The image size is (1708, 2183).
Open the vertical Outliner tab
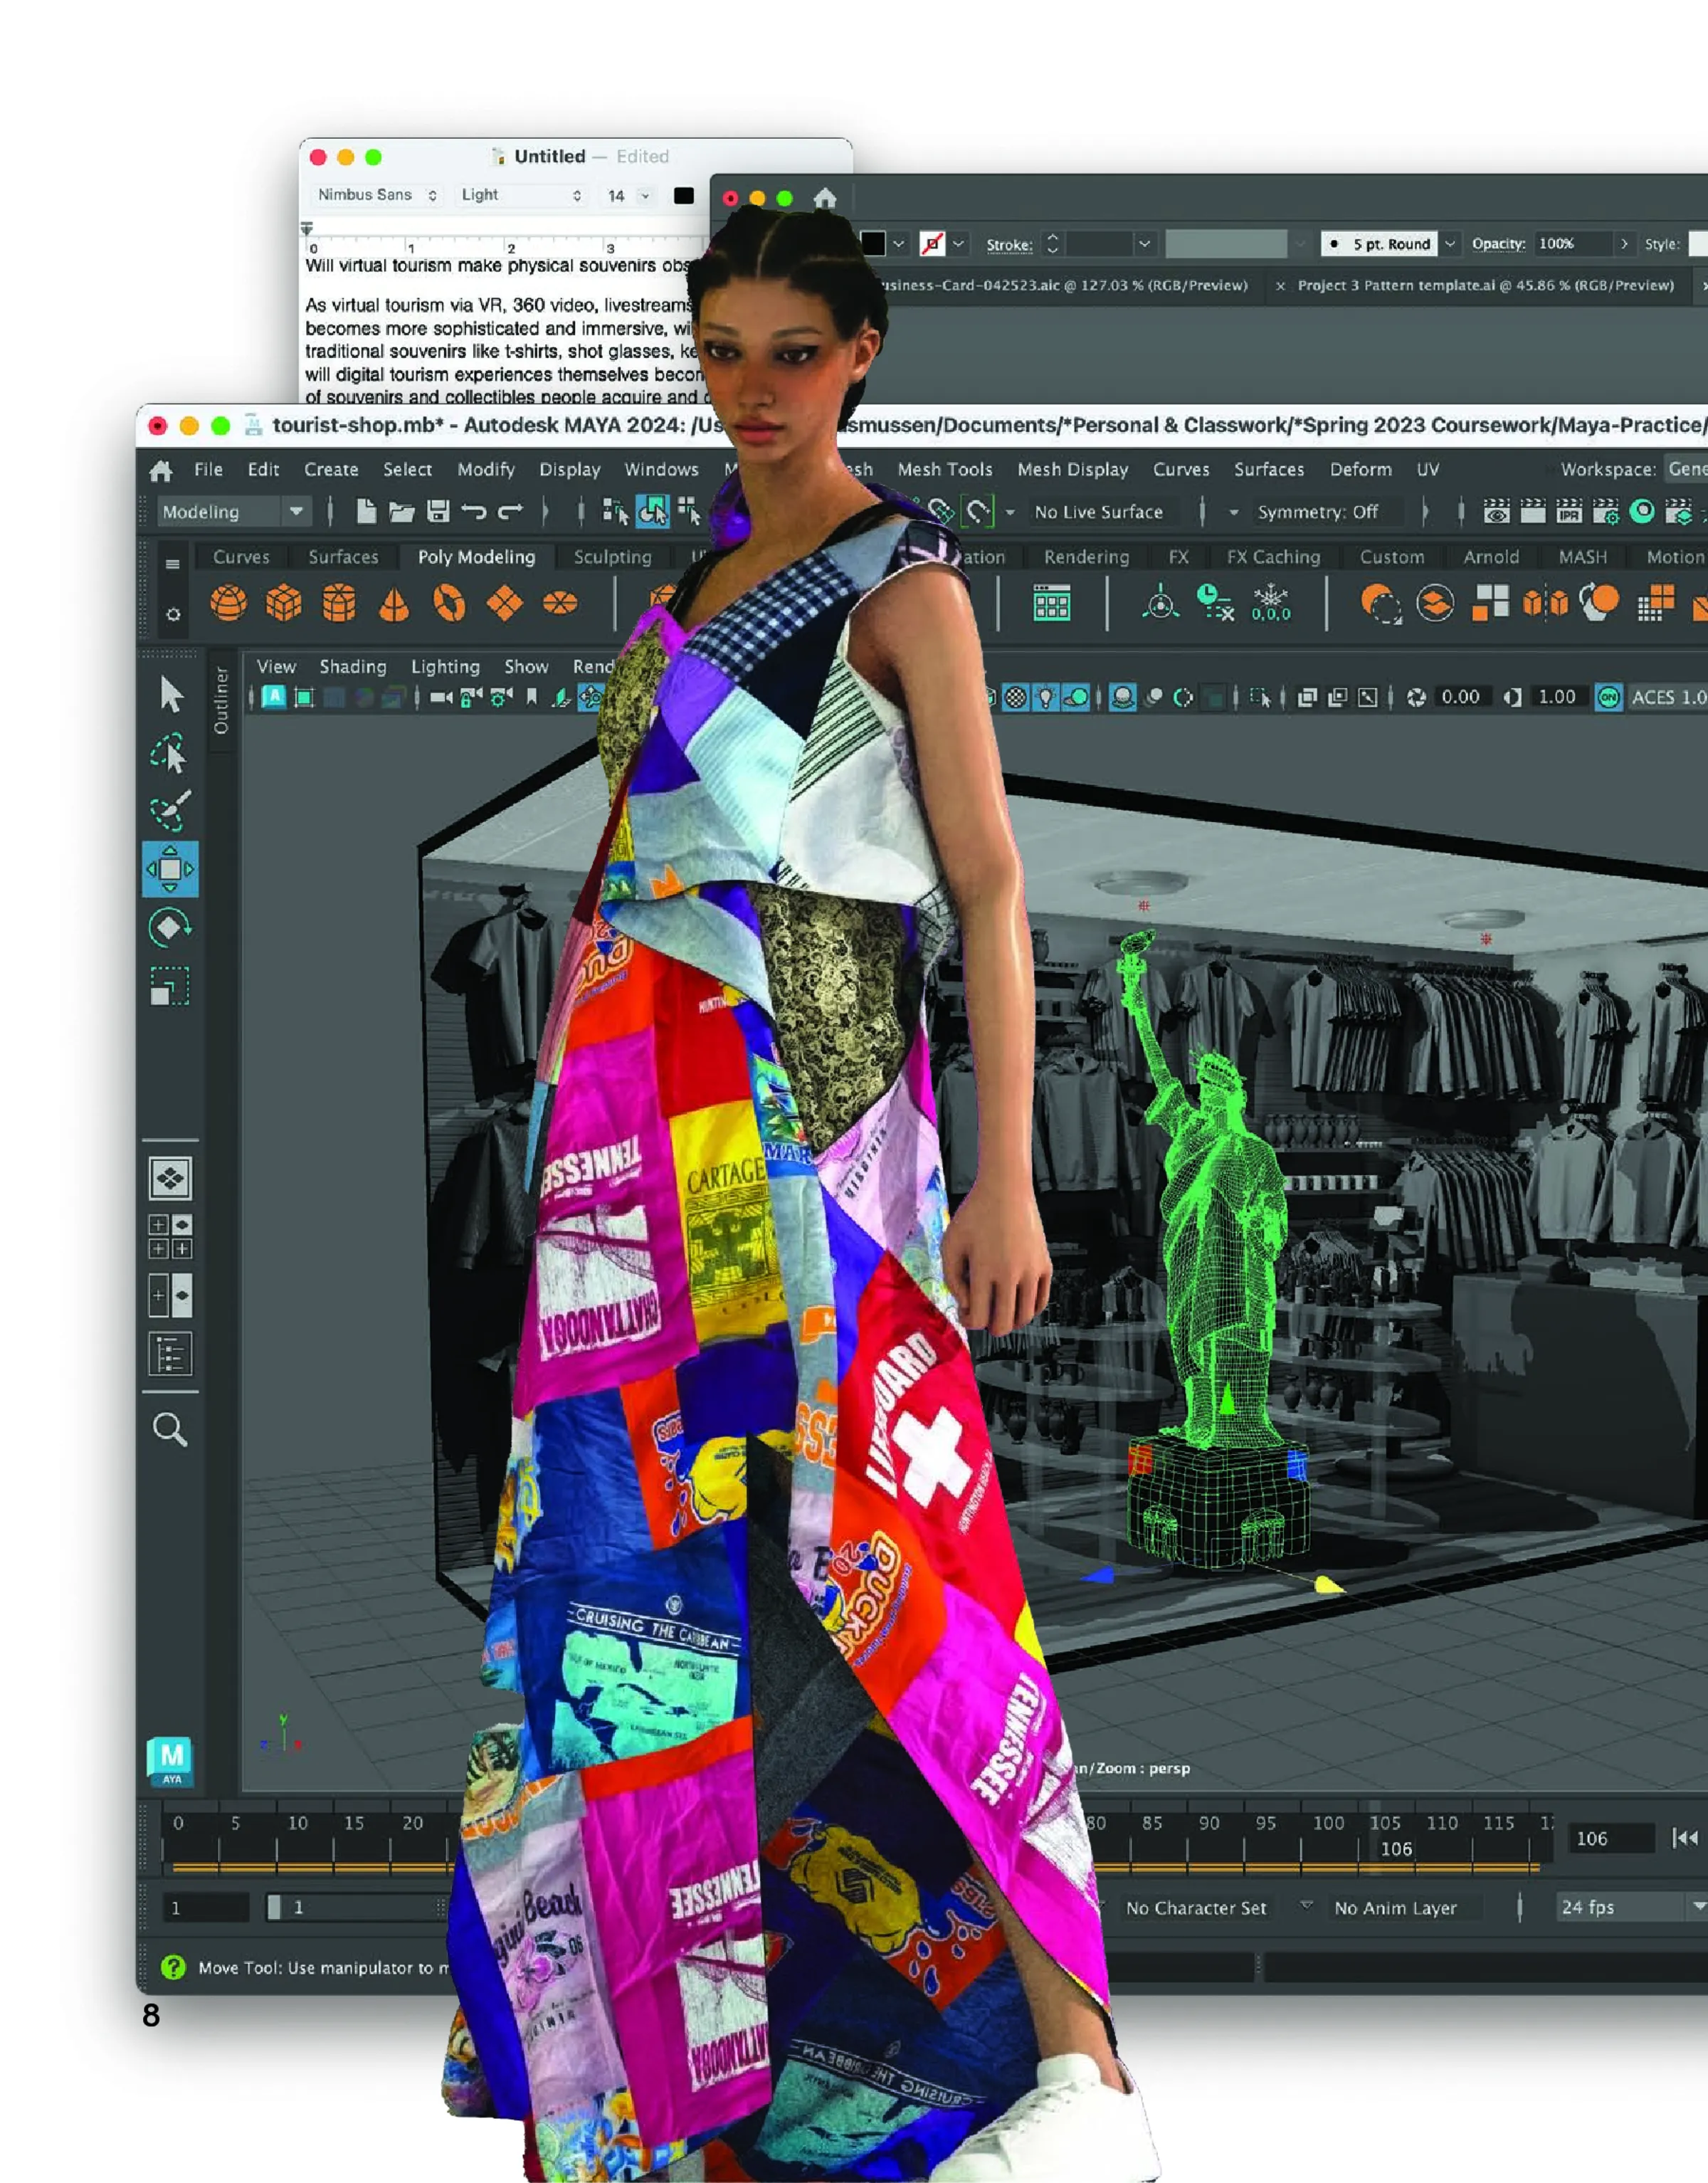[221, 701]
